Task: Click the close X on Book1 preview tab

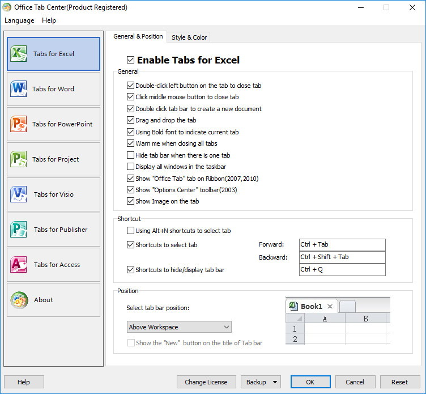Action: click(330, 307)
